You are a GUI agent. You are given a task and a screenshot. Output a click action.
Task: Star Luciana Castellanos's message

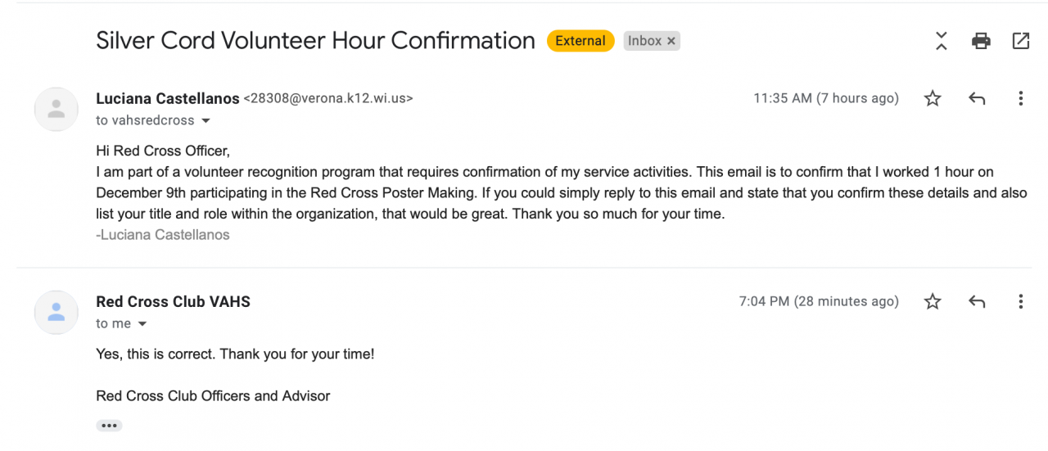pyautogui.click(x=933, y=99)
